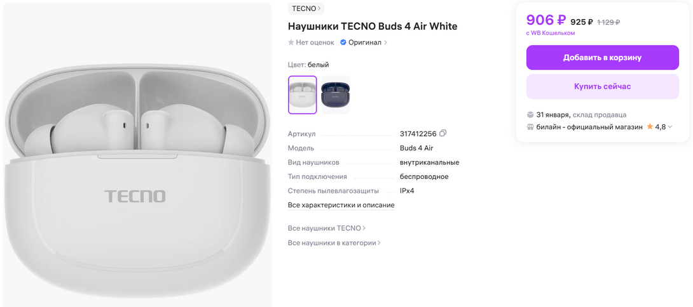The height and width of the screenshot is (307, 693).
Task: Click the store icon beside билайн seller
Action: [x=530, y=127]
